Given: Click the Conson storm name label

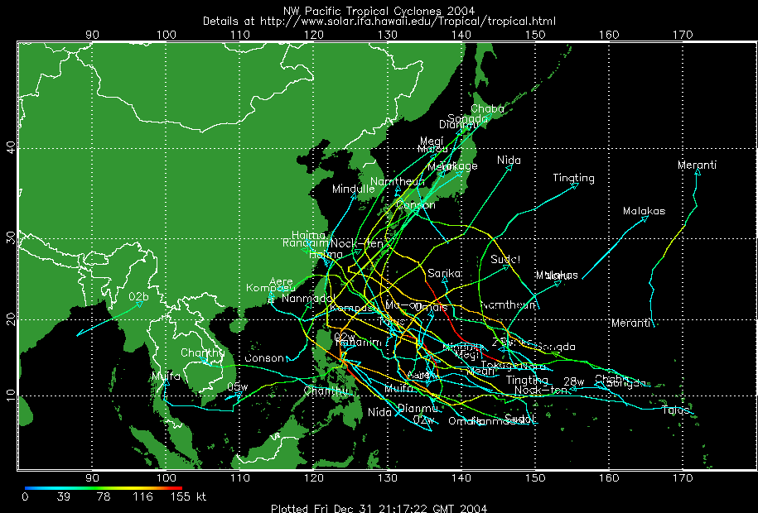Looking at the screenshot, I should click(264, 358).
